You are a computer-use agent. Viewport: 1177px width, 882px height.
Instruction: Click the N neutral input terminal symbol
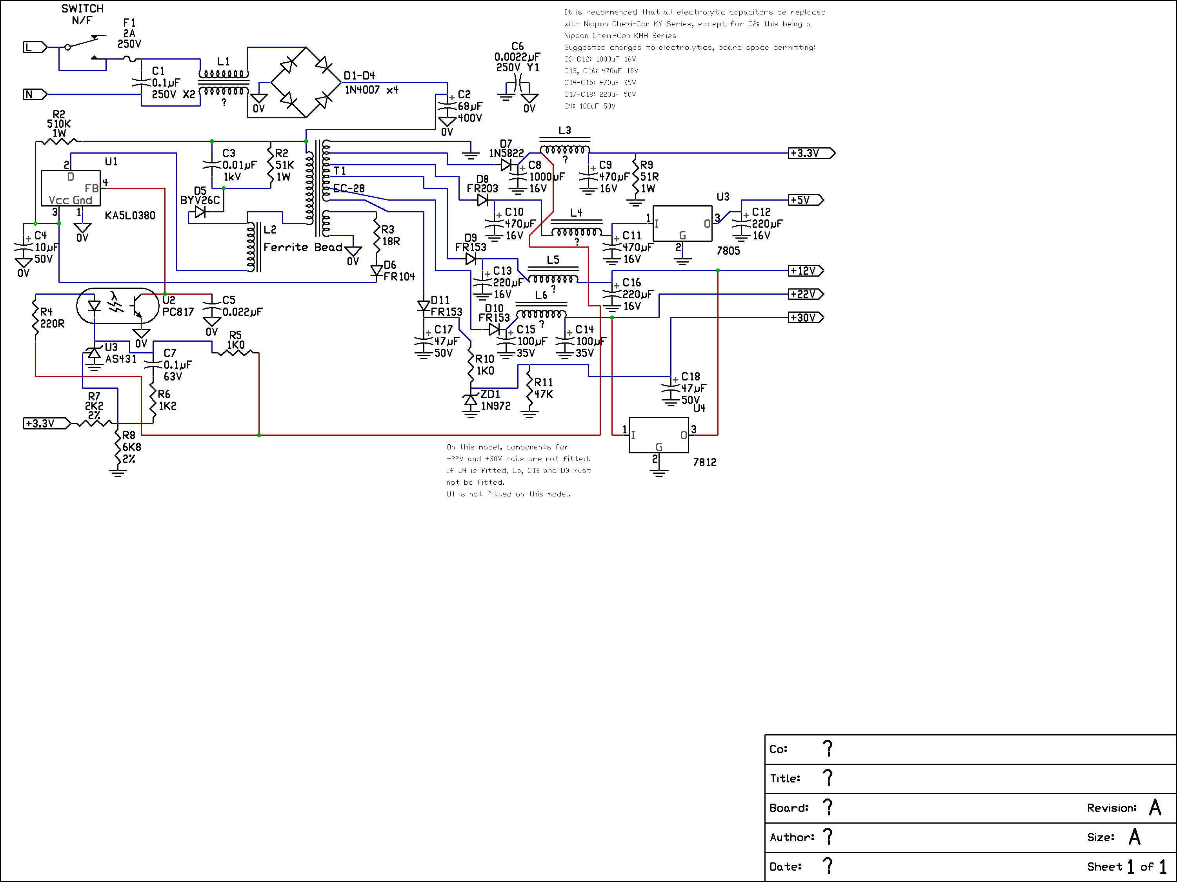35,95
